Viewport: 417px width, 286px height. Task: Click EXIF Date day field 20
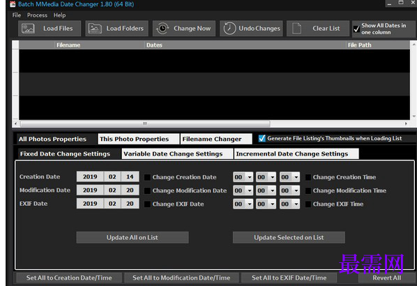pyautogui.click(x=130, y=204)
